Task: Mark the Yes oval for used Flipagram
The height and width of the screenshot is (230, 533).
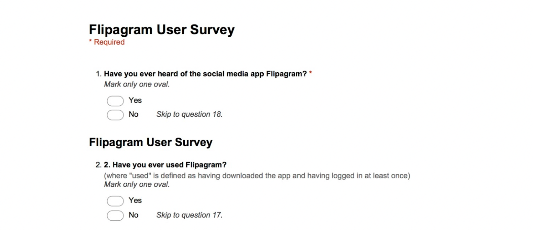Action: 115,201
